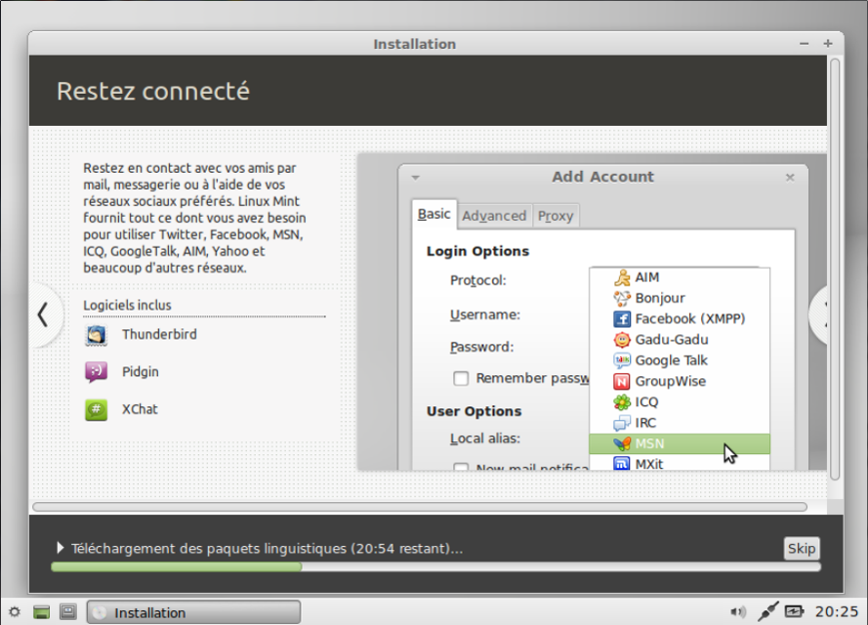Viewport: 868px width, 625px height.
Task: Choose Gadu-Gadu from the protocol list
Action: (x=680, y=340)
